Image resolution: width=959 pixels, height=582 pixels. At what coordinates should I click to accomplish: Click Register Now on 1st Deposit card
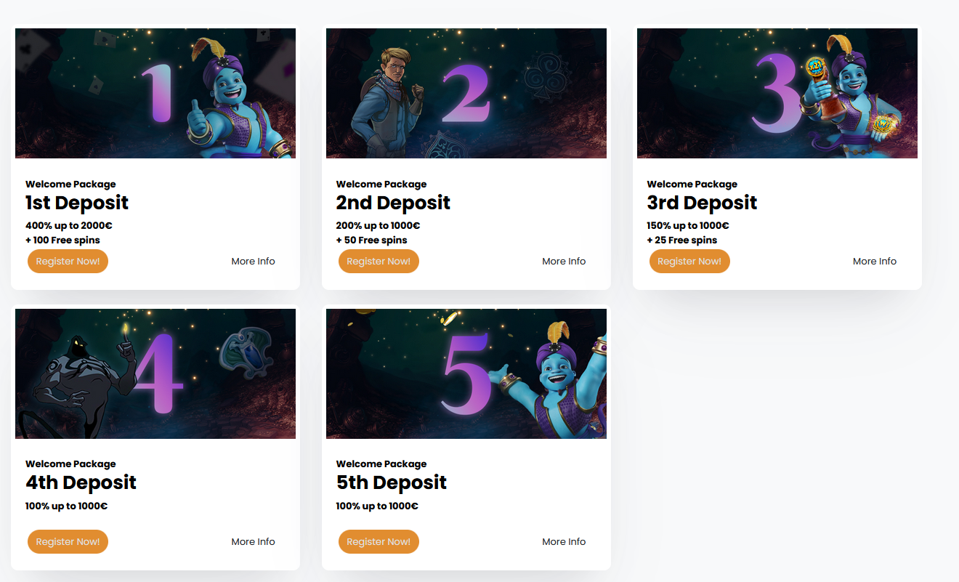tap(68, 262)
